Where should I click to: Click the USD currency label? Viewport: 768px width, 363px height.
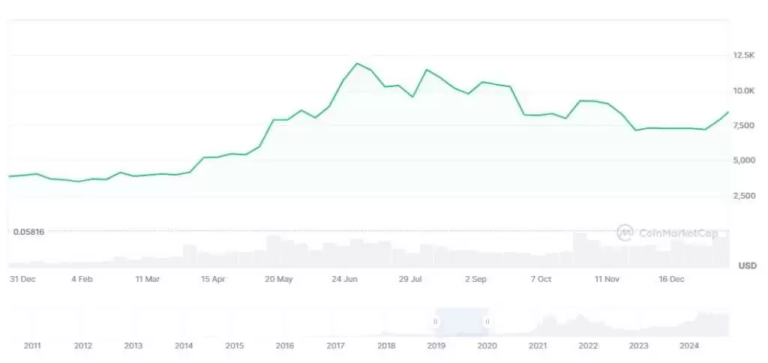click(x=747, y=265)
